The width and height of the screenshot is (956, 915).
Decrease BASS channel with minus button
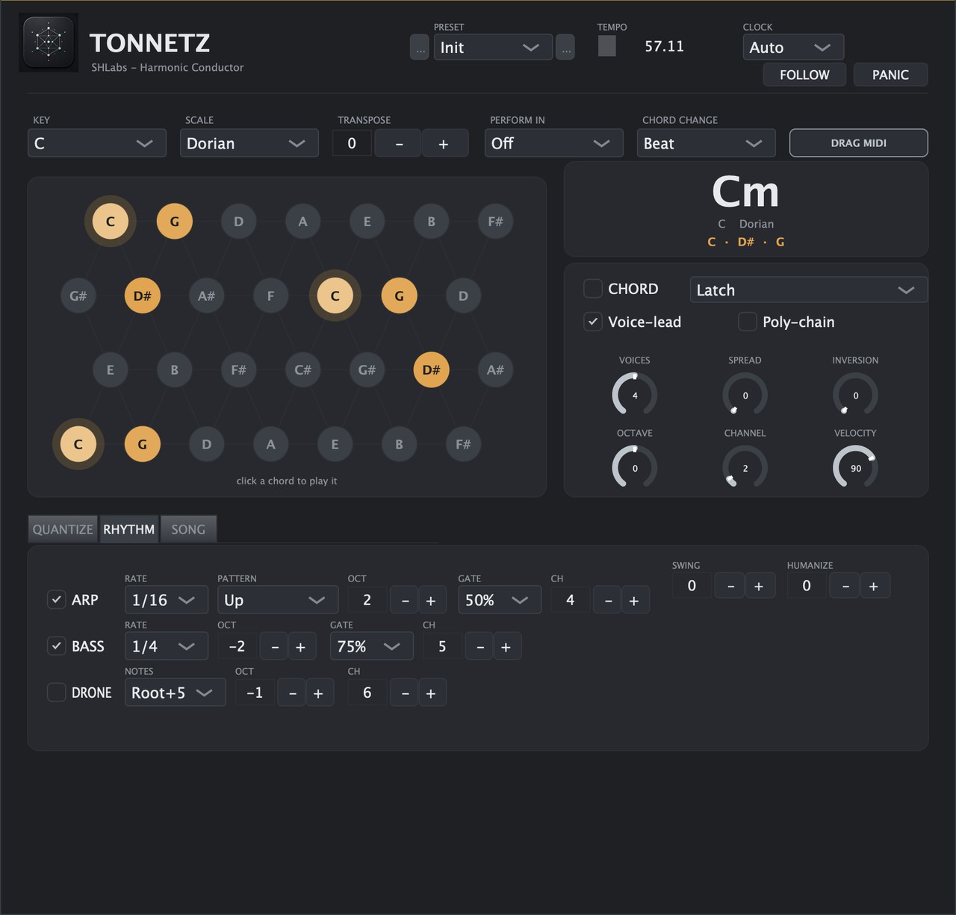(x=479, y=646)
